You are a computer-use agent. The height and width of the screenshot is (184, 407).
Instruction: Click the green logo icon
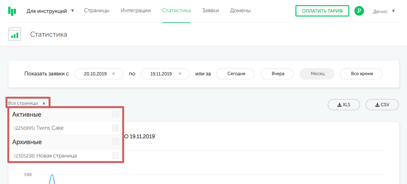point(12,11)
